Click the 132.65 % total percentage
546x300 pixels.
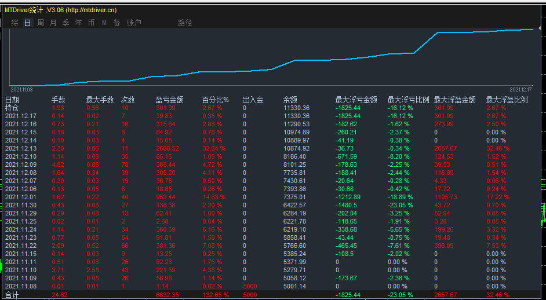tap(216, 295)
